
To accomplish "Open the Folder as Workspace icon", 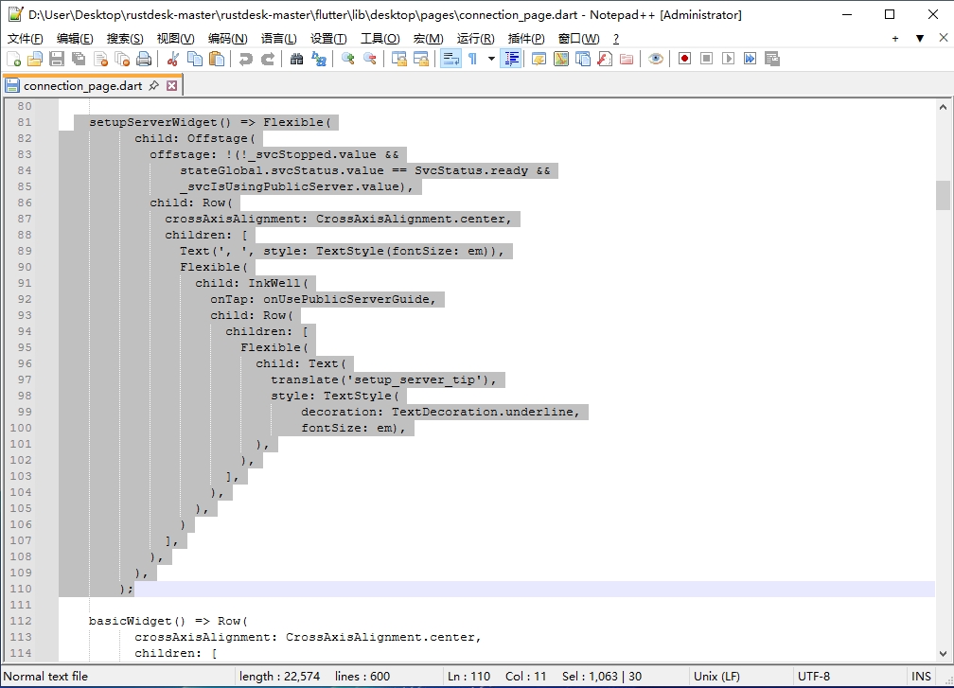I will (627, 59).
